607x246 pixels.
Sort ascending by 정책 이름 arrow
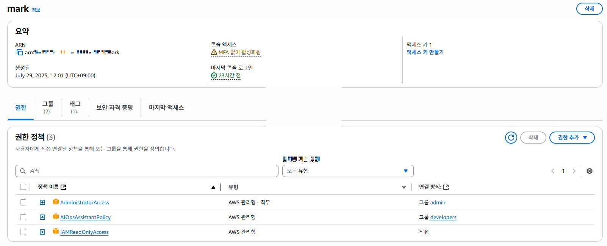point(213,187)
